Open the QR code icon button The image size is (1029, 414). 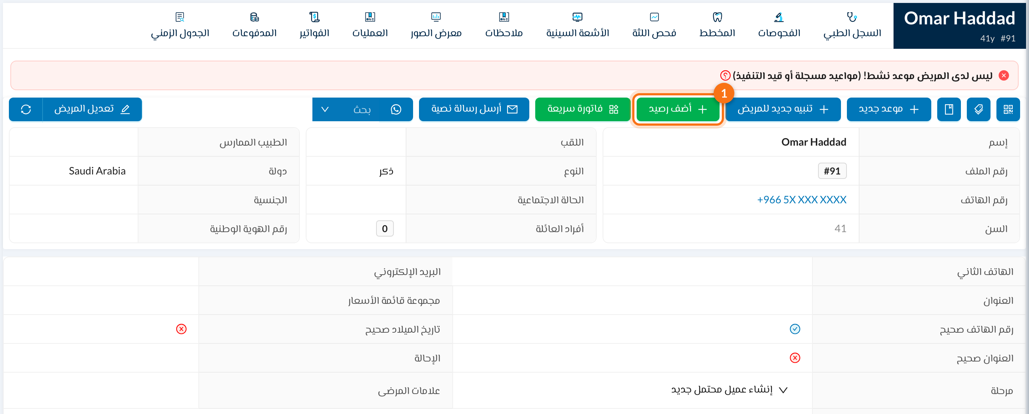point(1008,109)
